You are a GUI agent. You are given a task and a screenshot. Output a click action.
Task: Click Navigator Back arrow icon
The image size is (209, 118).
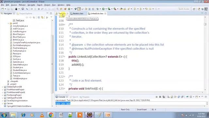click(x=27, y=17)
